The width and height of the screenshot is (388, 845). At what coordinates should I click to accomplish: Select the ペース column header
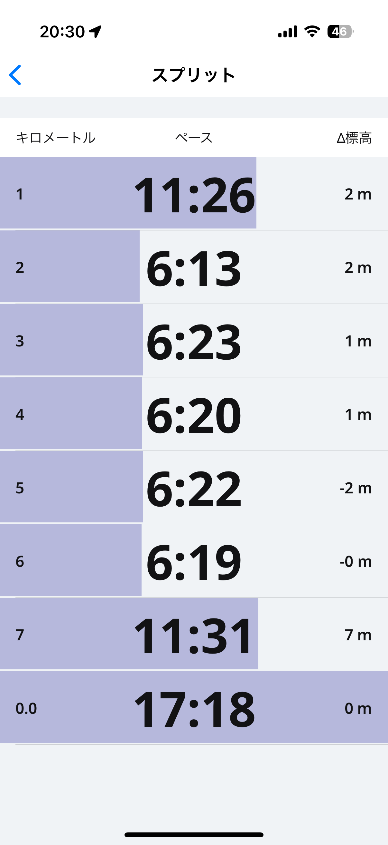coord(194,138)
